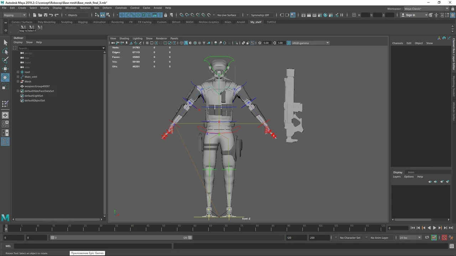The height and width of the screenshot is (256, 456).
Task: Toggle Lock Selection padlock icon
Action: click(x=165, y=15)
